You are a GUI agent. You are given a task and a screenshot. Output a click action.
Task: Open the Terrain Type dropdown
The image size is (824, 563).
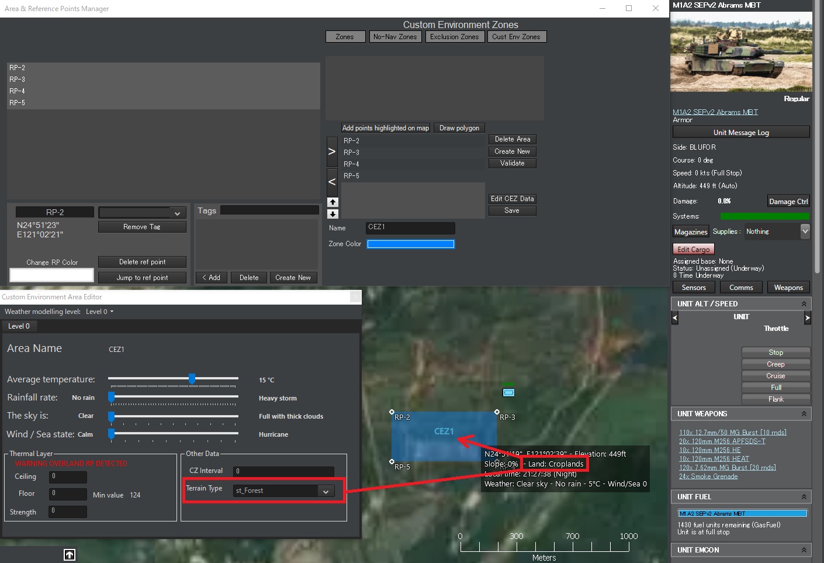pyautogui.click(x=284, y=491)
